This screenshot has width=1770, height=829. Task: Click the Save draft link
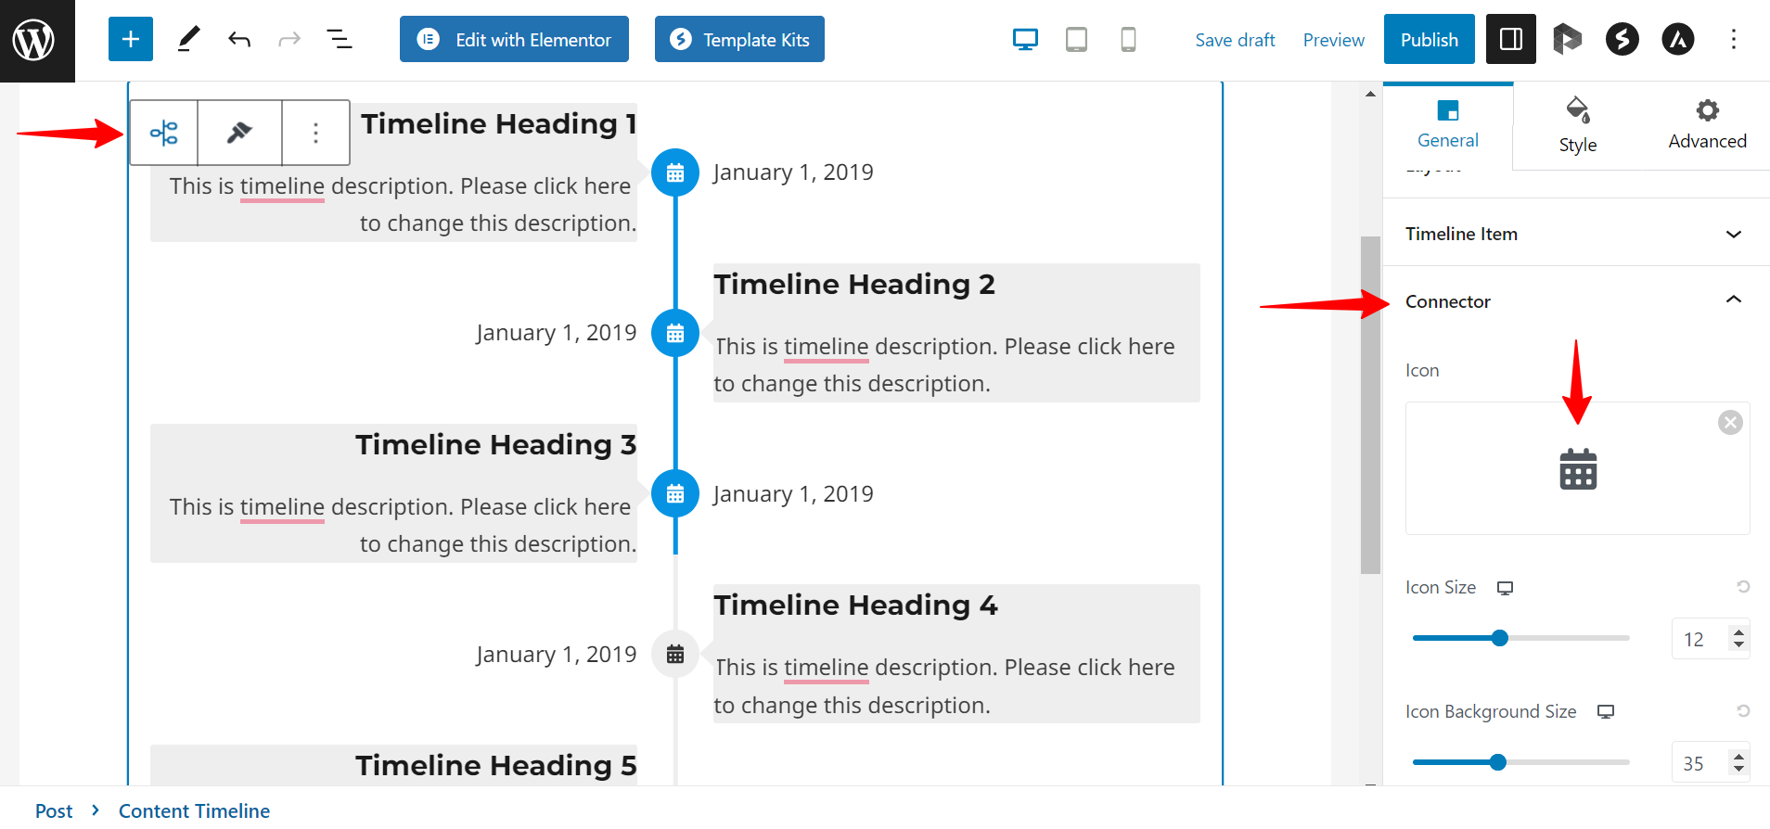1235,40
